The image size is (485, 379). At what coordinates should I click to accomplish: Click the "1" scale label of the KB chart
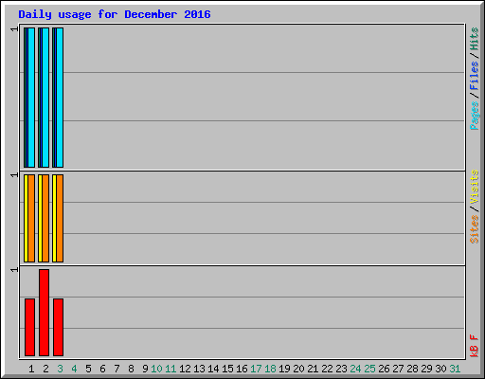click(x=14, y=270)
